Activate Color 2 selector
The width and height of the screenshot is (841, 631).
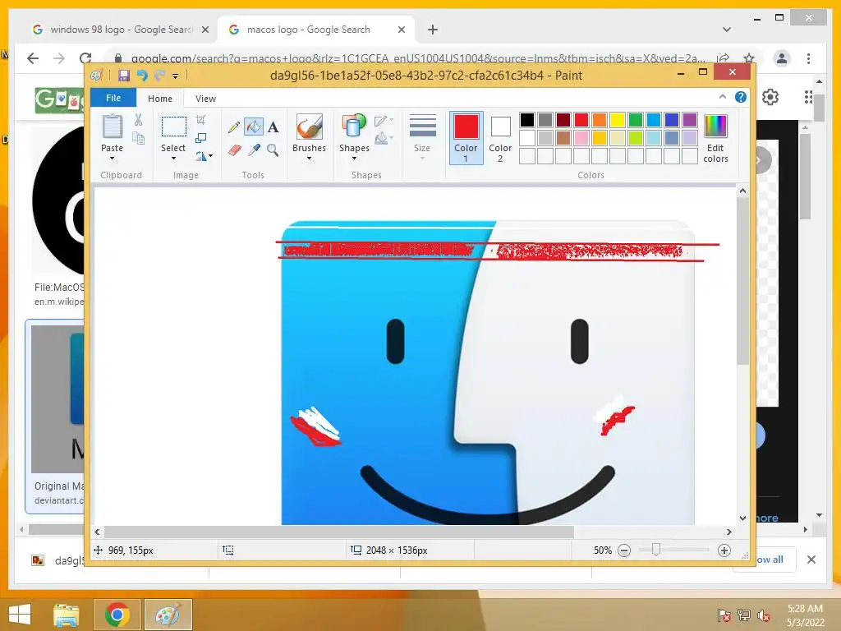coord(500,138)
